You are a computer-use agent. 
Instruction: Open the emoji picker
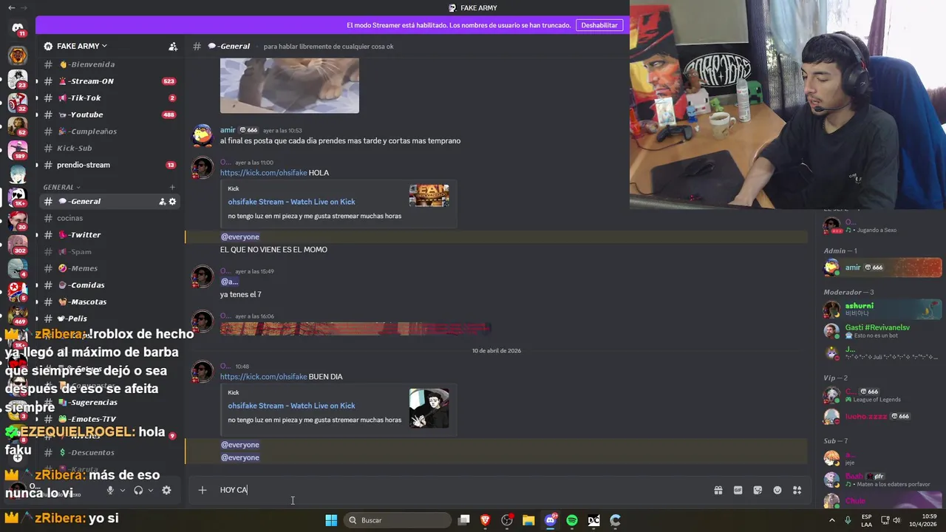(777, 490)
